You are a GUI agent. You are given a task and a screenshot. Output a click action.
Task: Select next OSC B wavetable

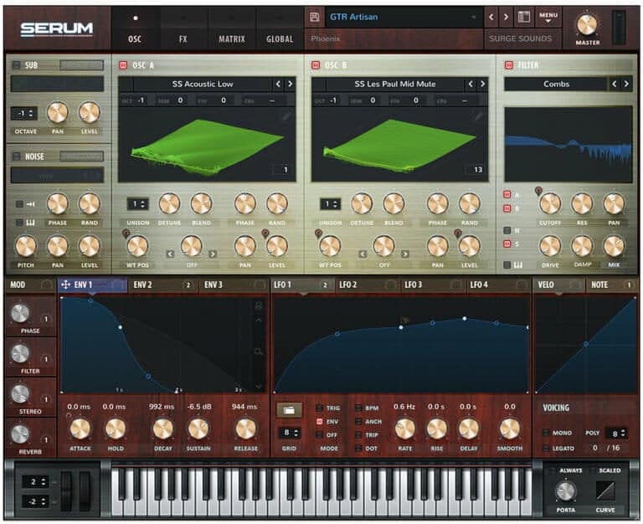(482, 84)
